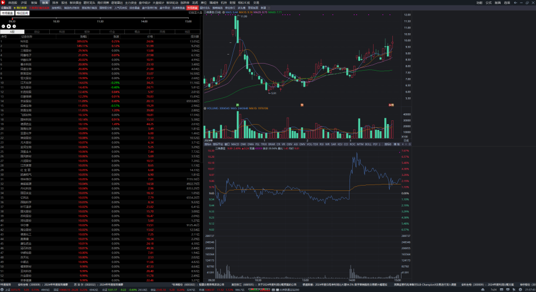536x292 pixels.
Task: Click the gear icon beside the VOLUME label
Action: pos(205,109)
